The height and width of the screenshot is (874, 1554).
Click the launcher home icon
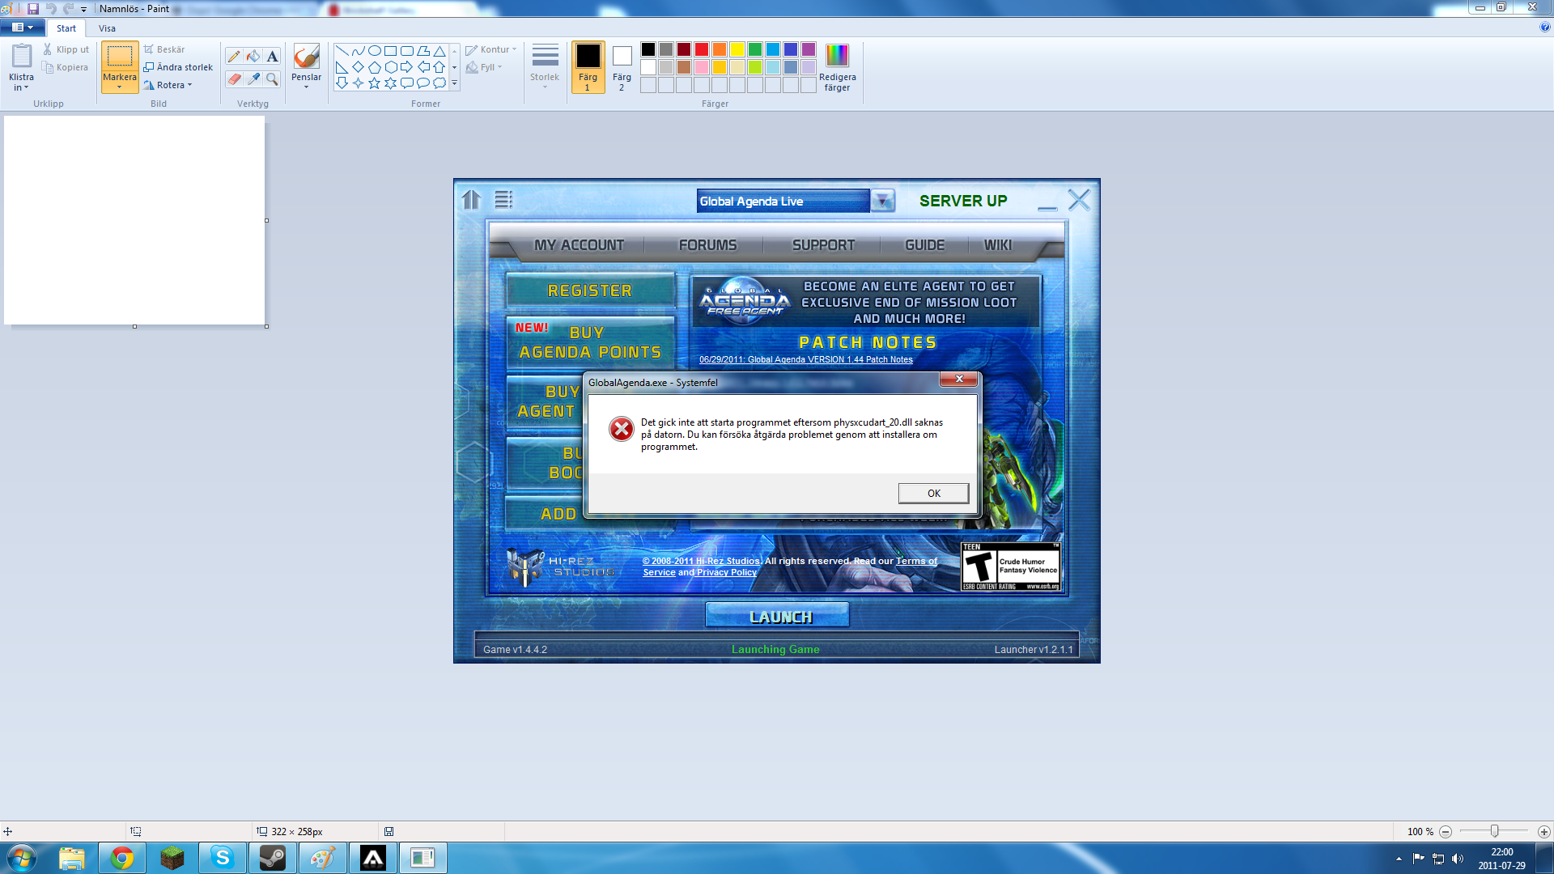pos(471,199)
